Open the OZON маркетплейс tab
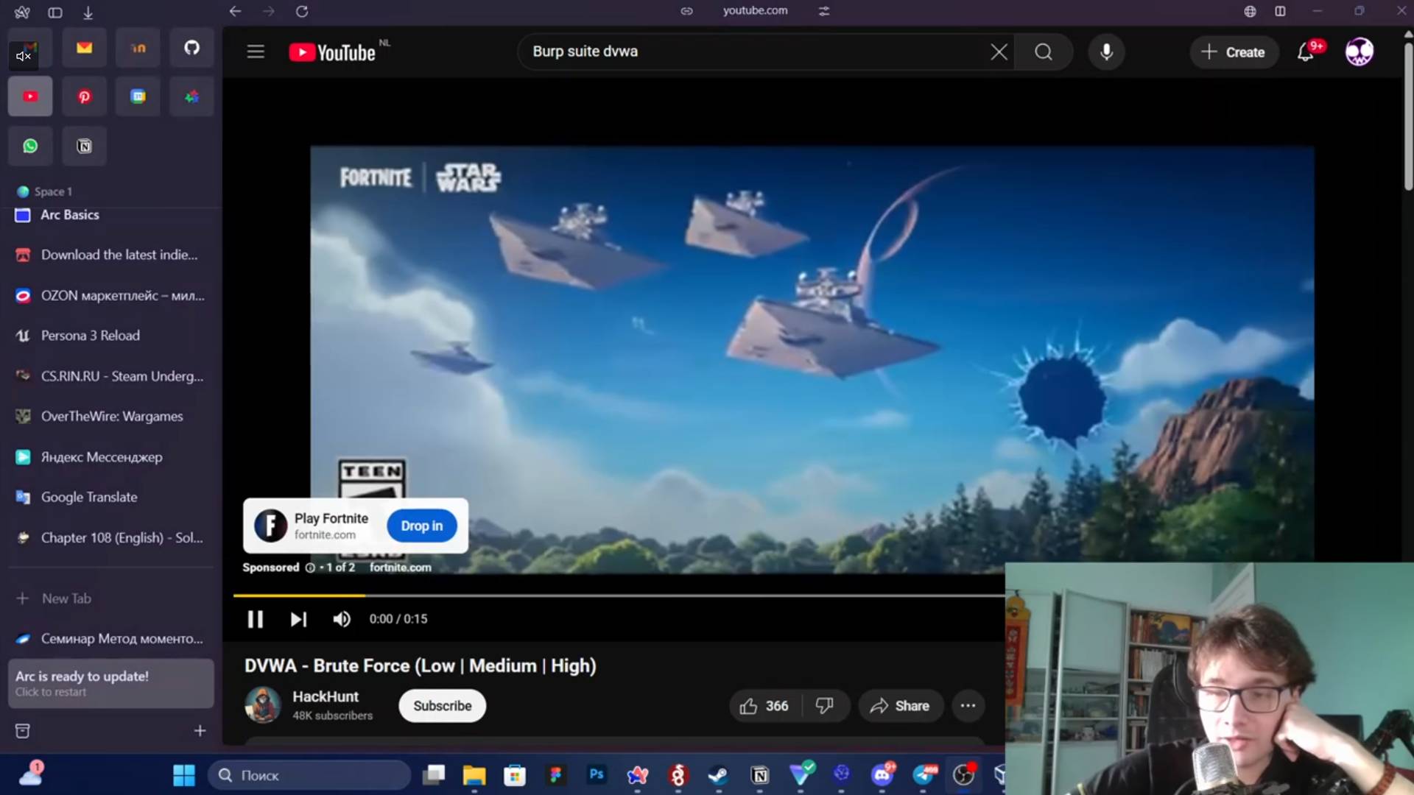The image size is (1414, 795). pos(110,295)
